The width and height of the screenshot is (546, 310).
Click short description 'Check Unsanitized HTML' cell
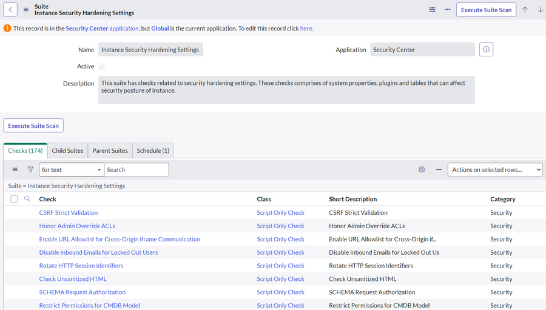(363, 278)
